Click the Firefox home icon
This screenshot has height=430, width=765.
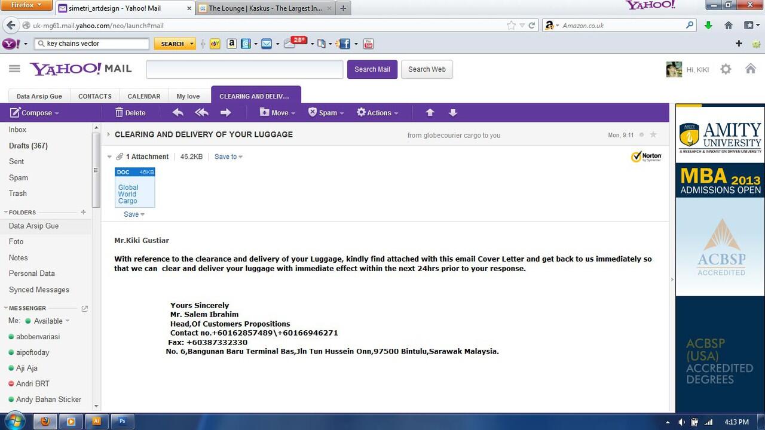(x=728, y=25)
